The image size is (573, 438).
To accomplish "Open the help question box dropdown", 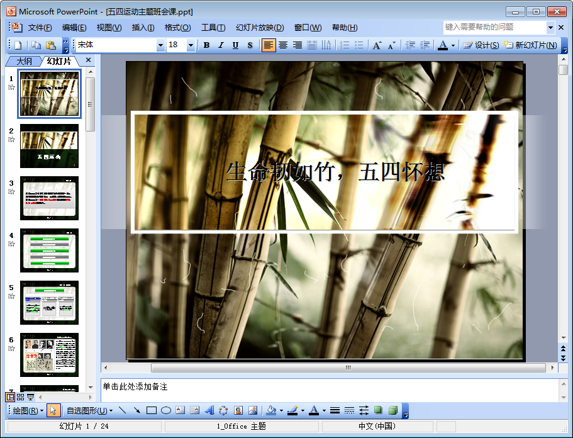I will pyautogui.click(x=550, y=28).
